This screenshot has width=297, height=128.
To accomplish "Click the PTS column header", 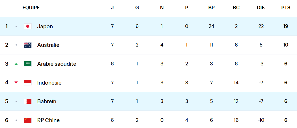I will point(286,8).
